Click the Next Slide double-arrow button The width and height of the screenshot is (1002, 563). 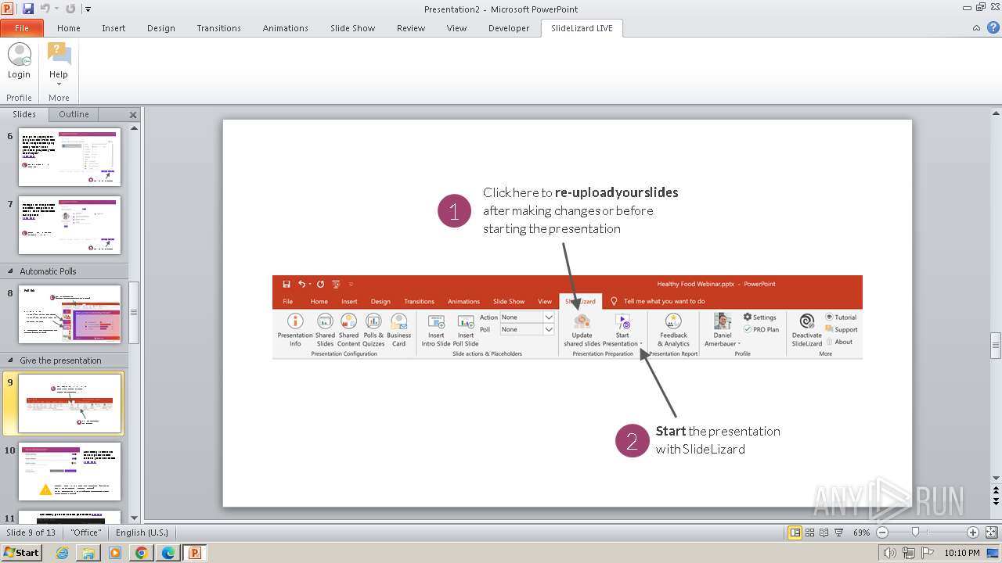click(996, 501)
